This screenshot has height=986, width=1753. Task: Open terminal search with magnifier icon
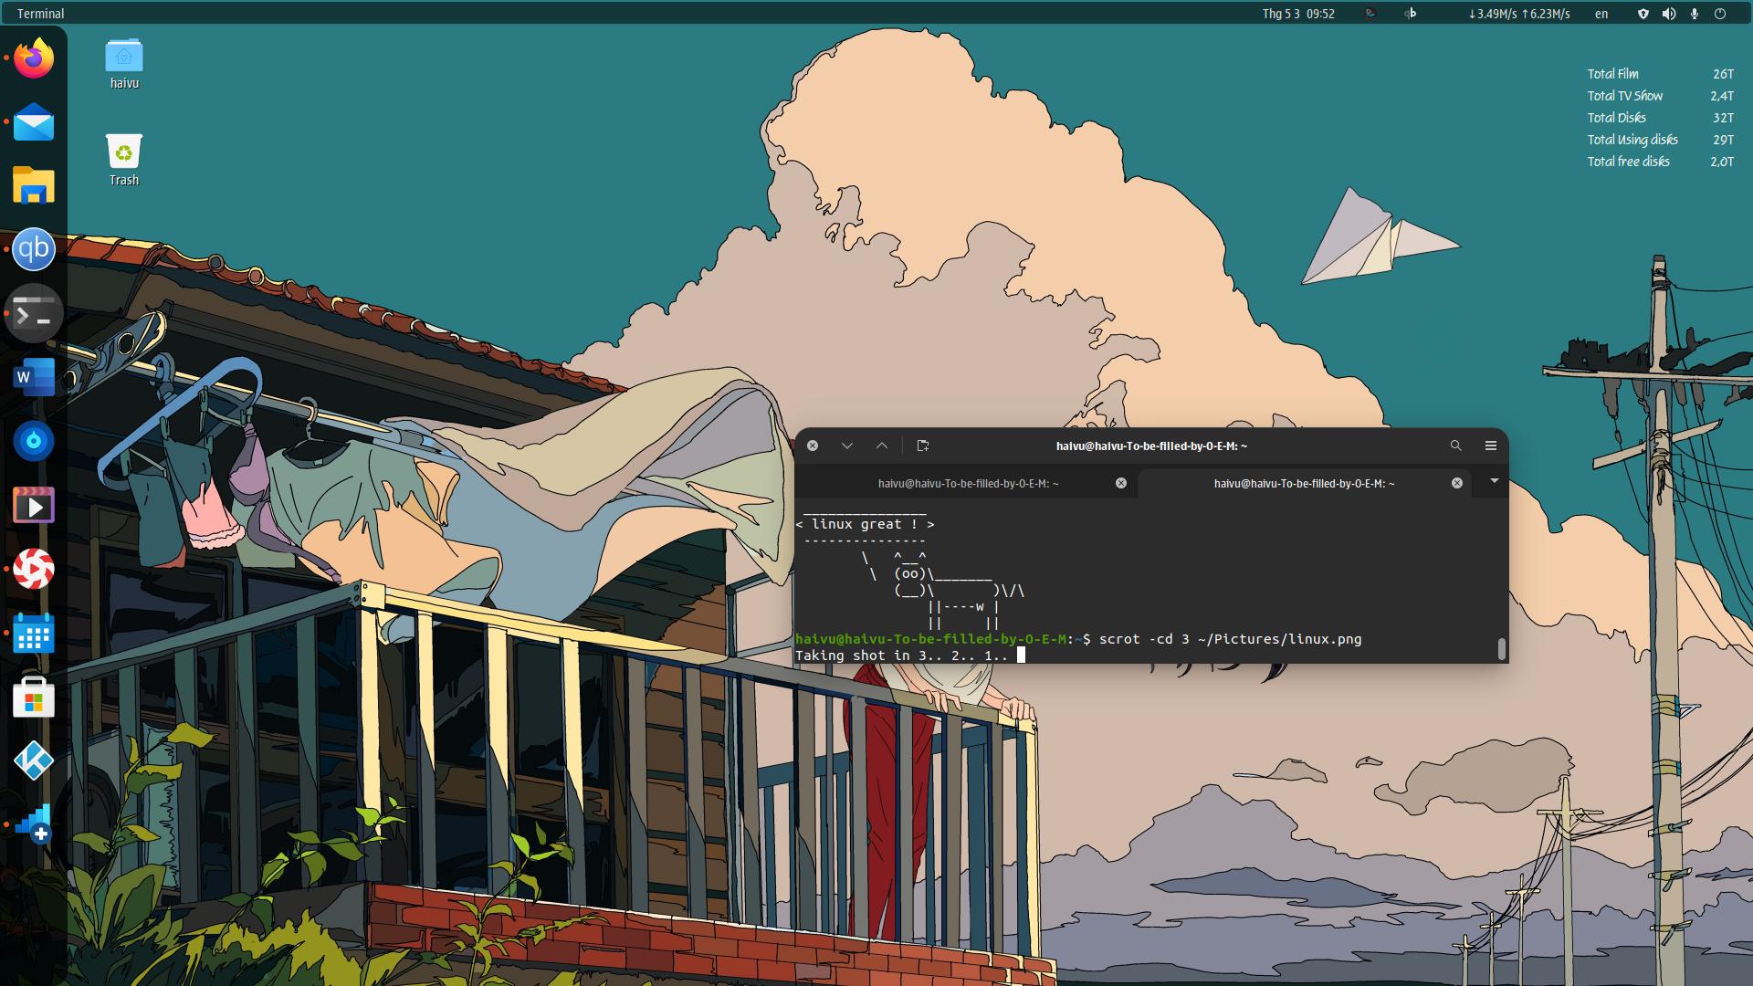1456,446
